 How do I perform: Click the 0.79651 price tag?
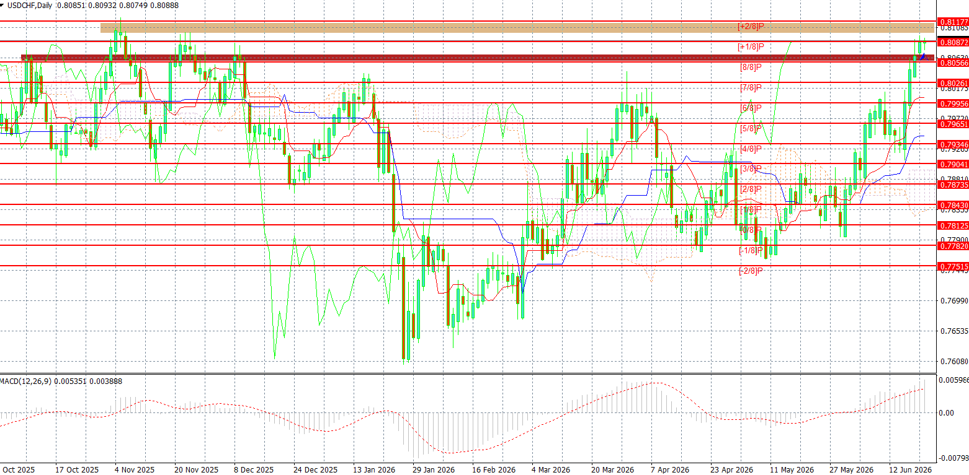coord(954,124)
